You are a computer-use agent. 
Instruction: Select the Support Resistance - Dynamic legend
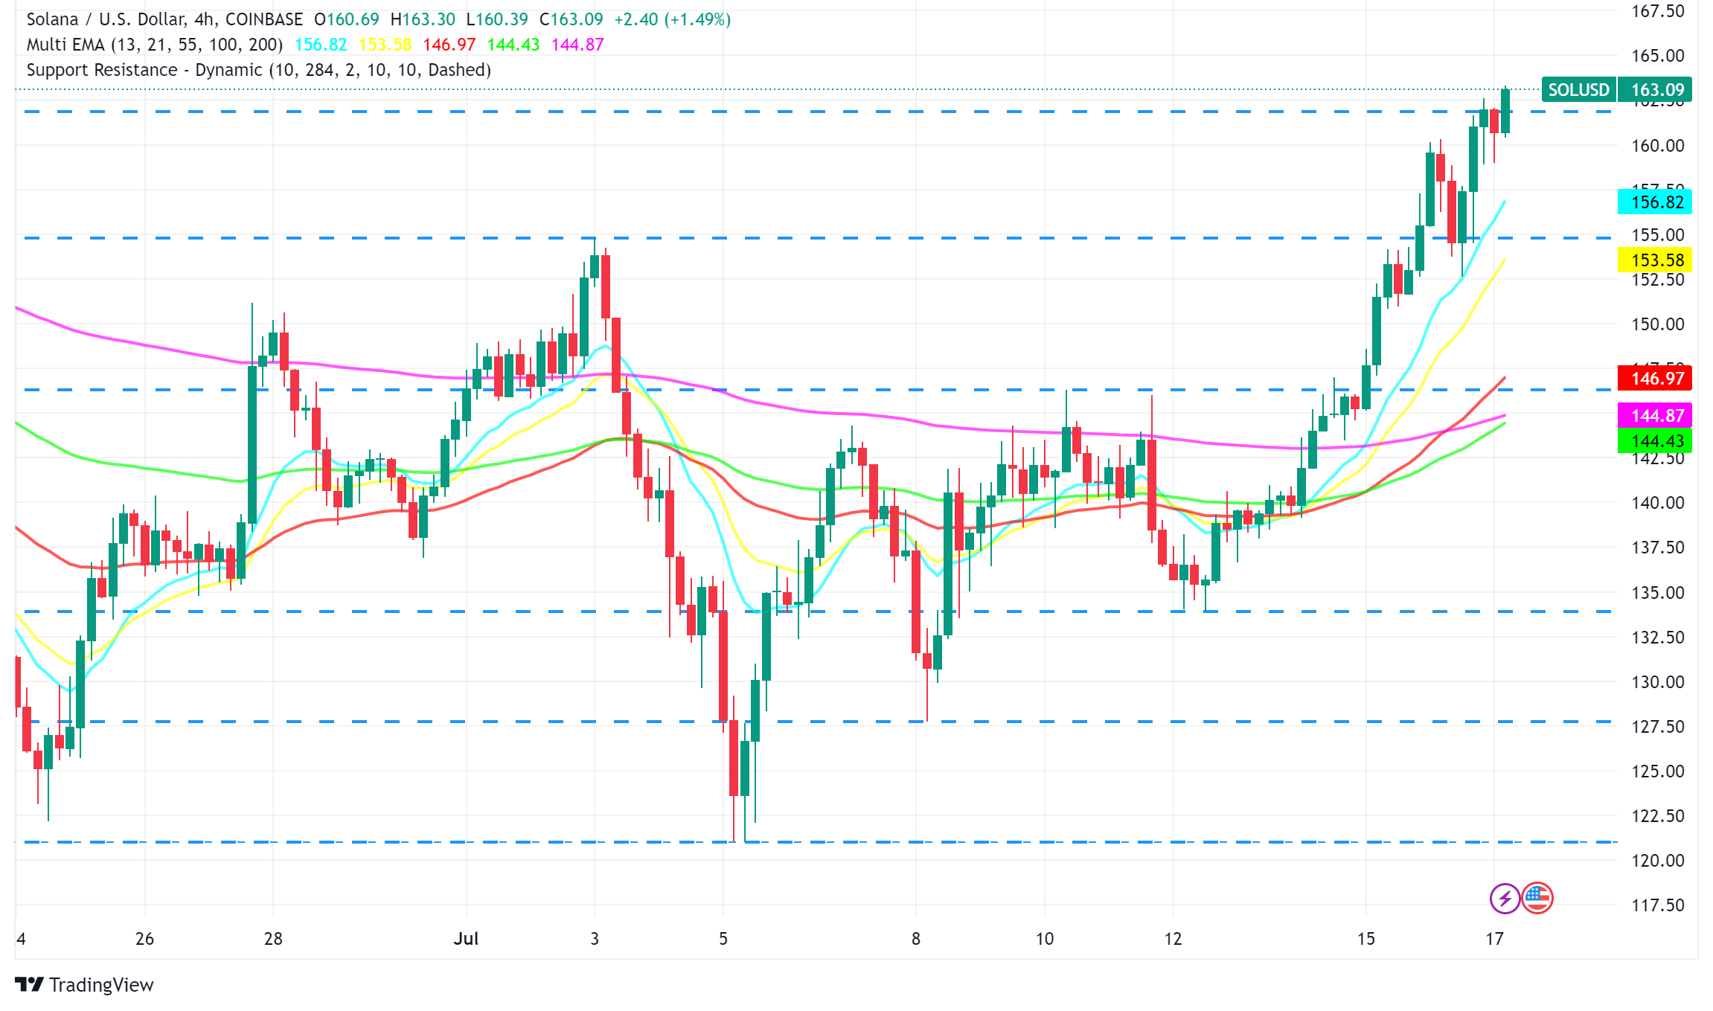258,70
